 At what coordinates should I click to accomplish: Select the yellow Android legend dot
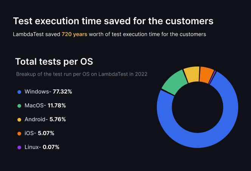point(19,120)
